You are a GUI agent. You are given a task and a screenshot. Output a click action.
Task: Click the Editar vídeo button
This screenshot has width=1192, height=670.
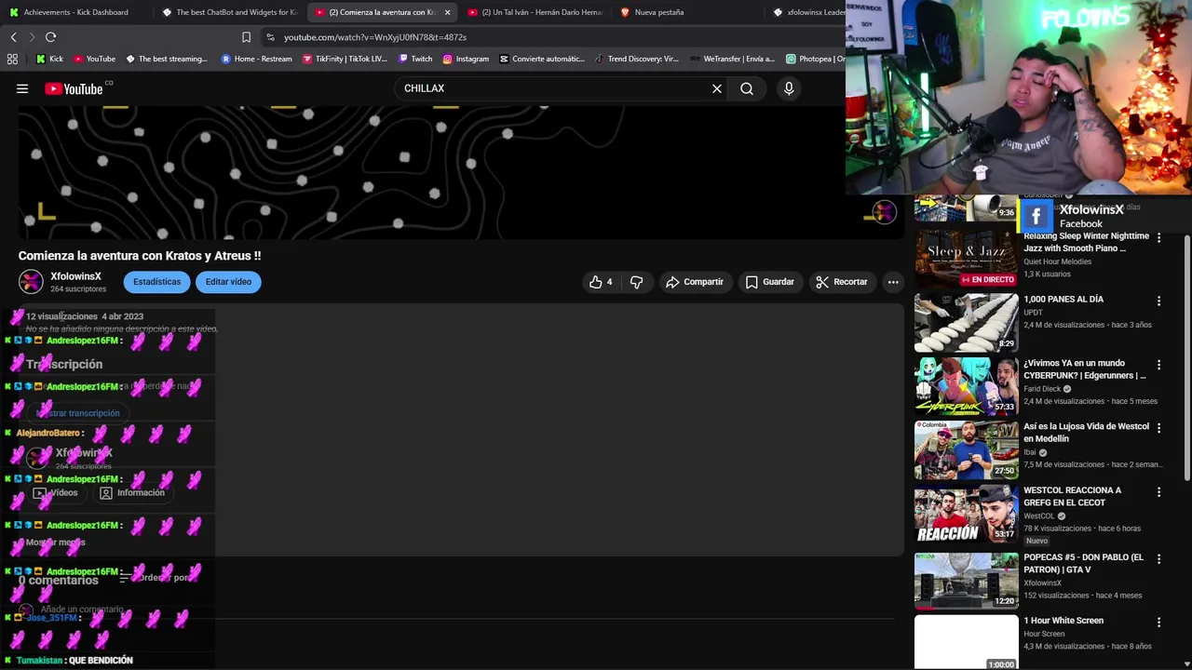coord(228,282)
